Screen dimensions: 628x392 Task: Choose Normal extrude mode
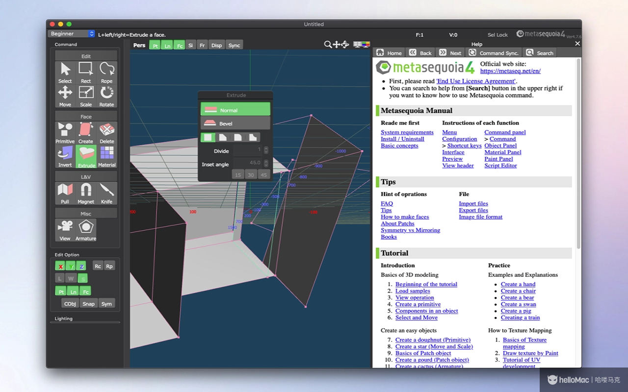(235, 110)
